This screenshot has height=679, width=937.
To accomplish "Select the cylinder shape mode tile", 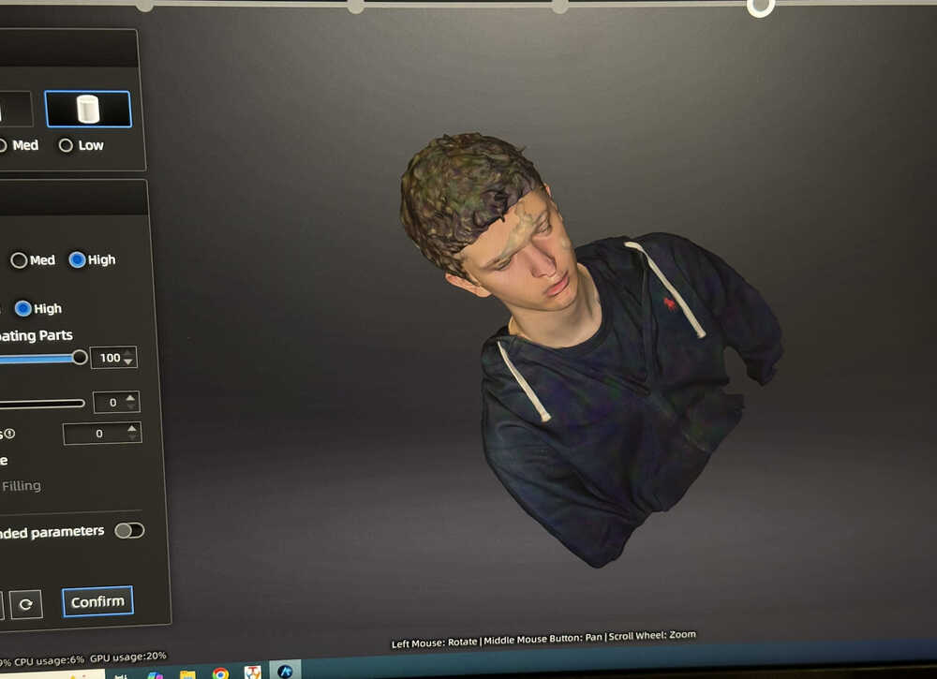I will [x=88, y=110].
